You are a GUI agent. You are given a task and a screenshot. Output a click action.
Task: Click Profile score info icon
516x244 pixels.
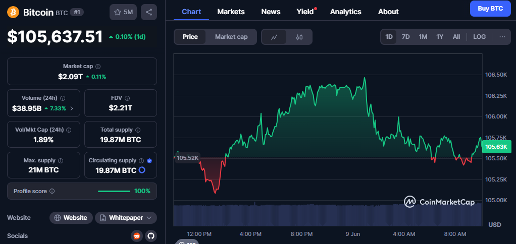(x=52, y=191)
